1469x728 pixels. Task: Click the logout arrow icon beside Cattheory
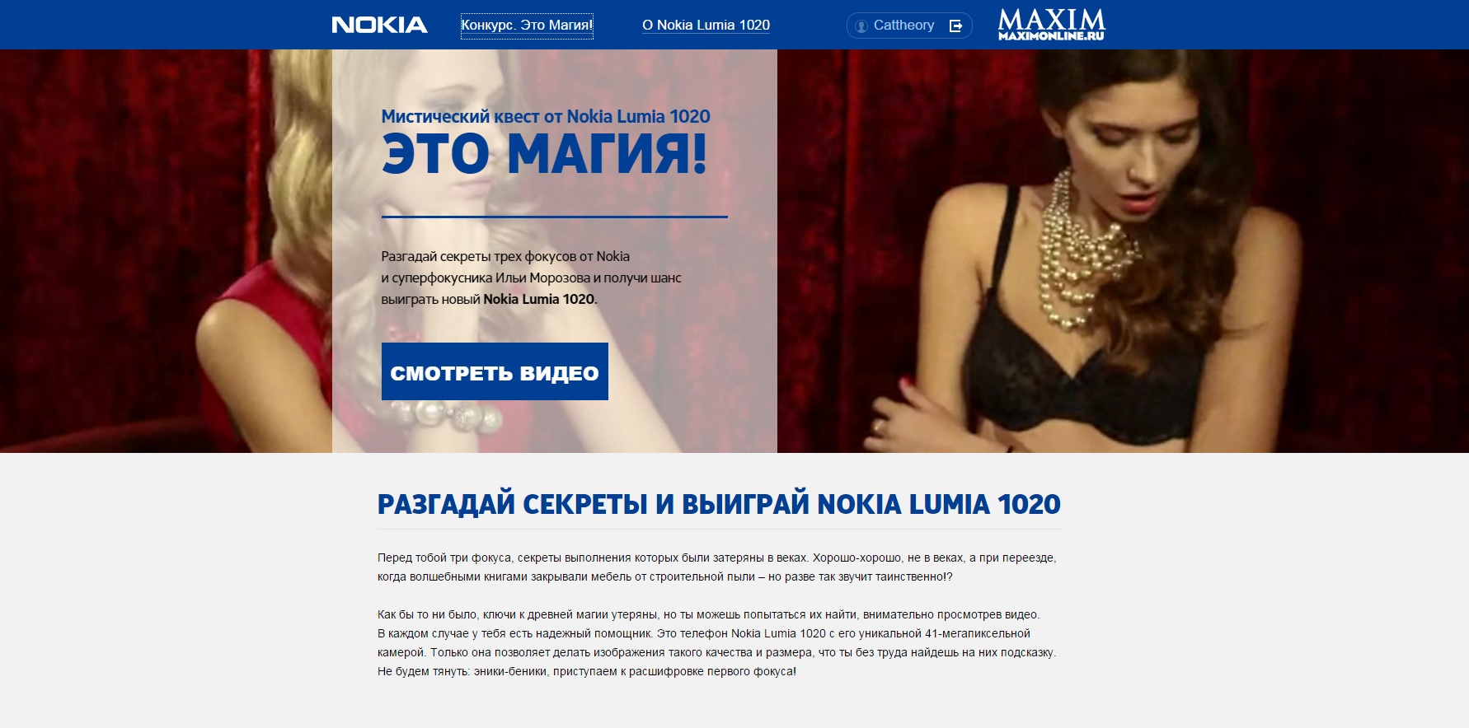[956, 26]
